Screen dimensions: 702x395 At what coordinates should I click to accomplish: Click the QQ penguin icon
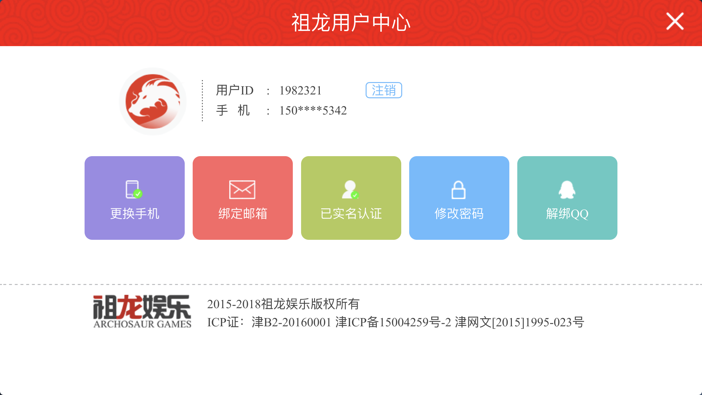[567, 190]
